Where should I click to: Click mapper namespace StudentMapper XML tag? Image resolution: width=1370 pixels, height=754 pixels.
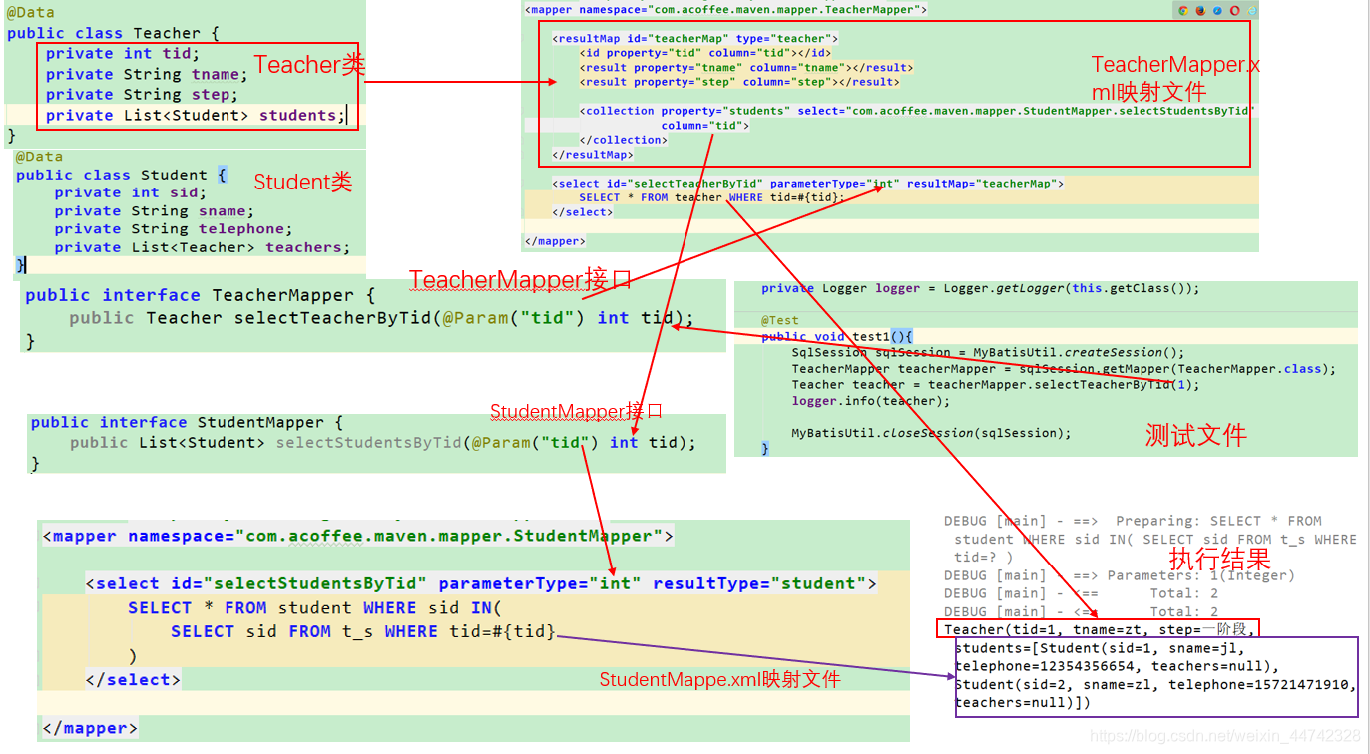358,536
